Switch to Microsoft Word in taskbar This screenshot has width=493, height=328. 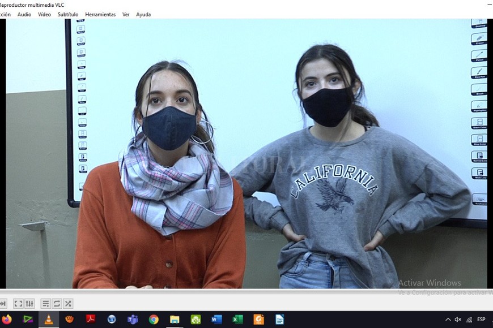216,320
